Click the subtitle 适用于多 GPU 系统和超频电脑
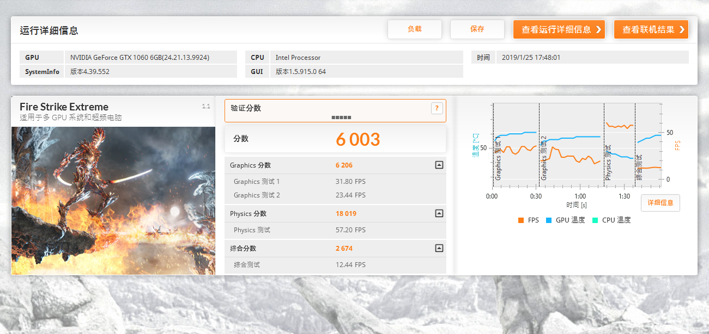Screen dimensions: 709x334 [x=71, y=117]
